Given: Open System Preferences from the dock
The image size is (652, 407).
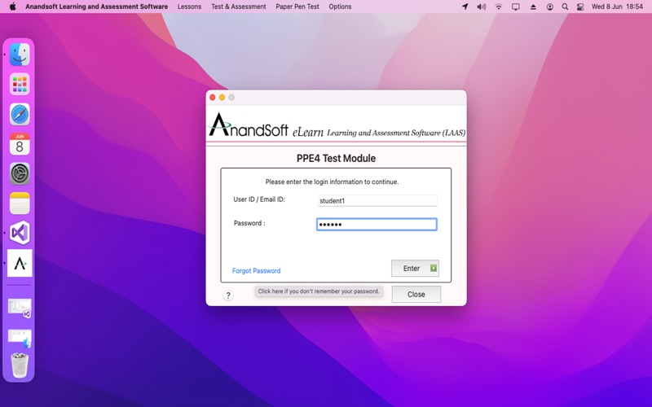Looking at the screenshot, I should click(20, 173).
